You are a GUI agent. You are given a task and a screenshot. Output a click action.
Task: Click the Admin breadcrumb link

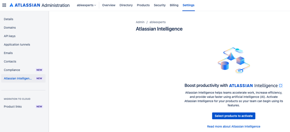click(x=140, y=22)
